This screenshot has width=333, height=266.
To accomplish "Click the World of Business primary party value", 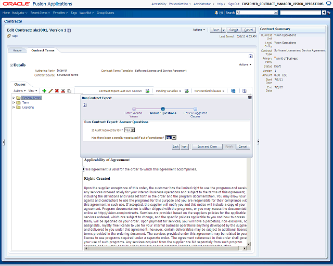I will click(287, 59).
